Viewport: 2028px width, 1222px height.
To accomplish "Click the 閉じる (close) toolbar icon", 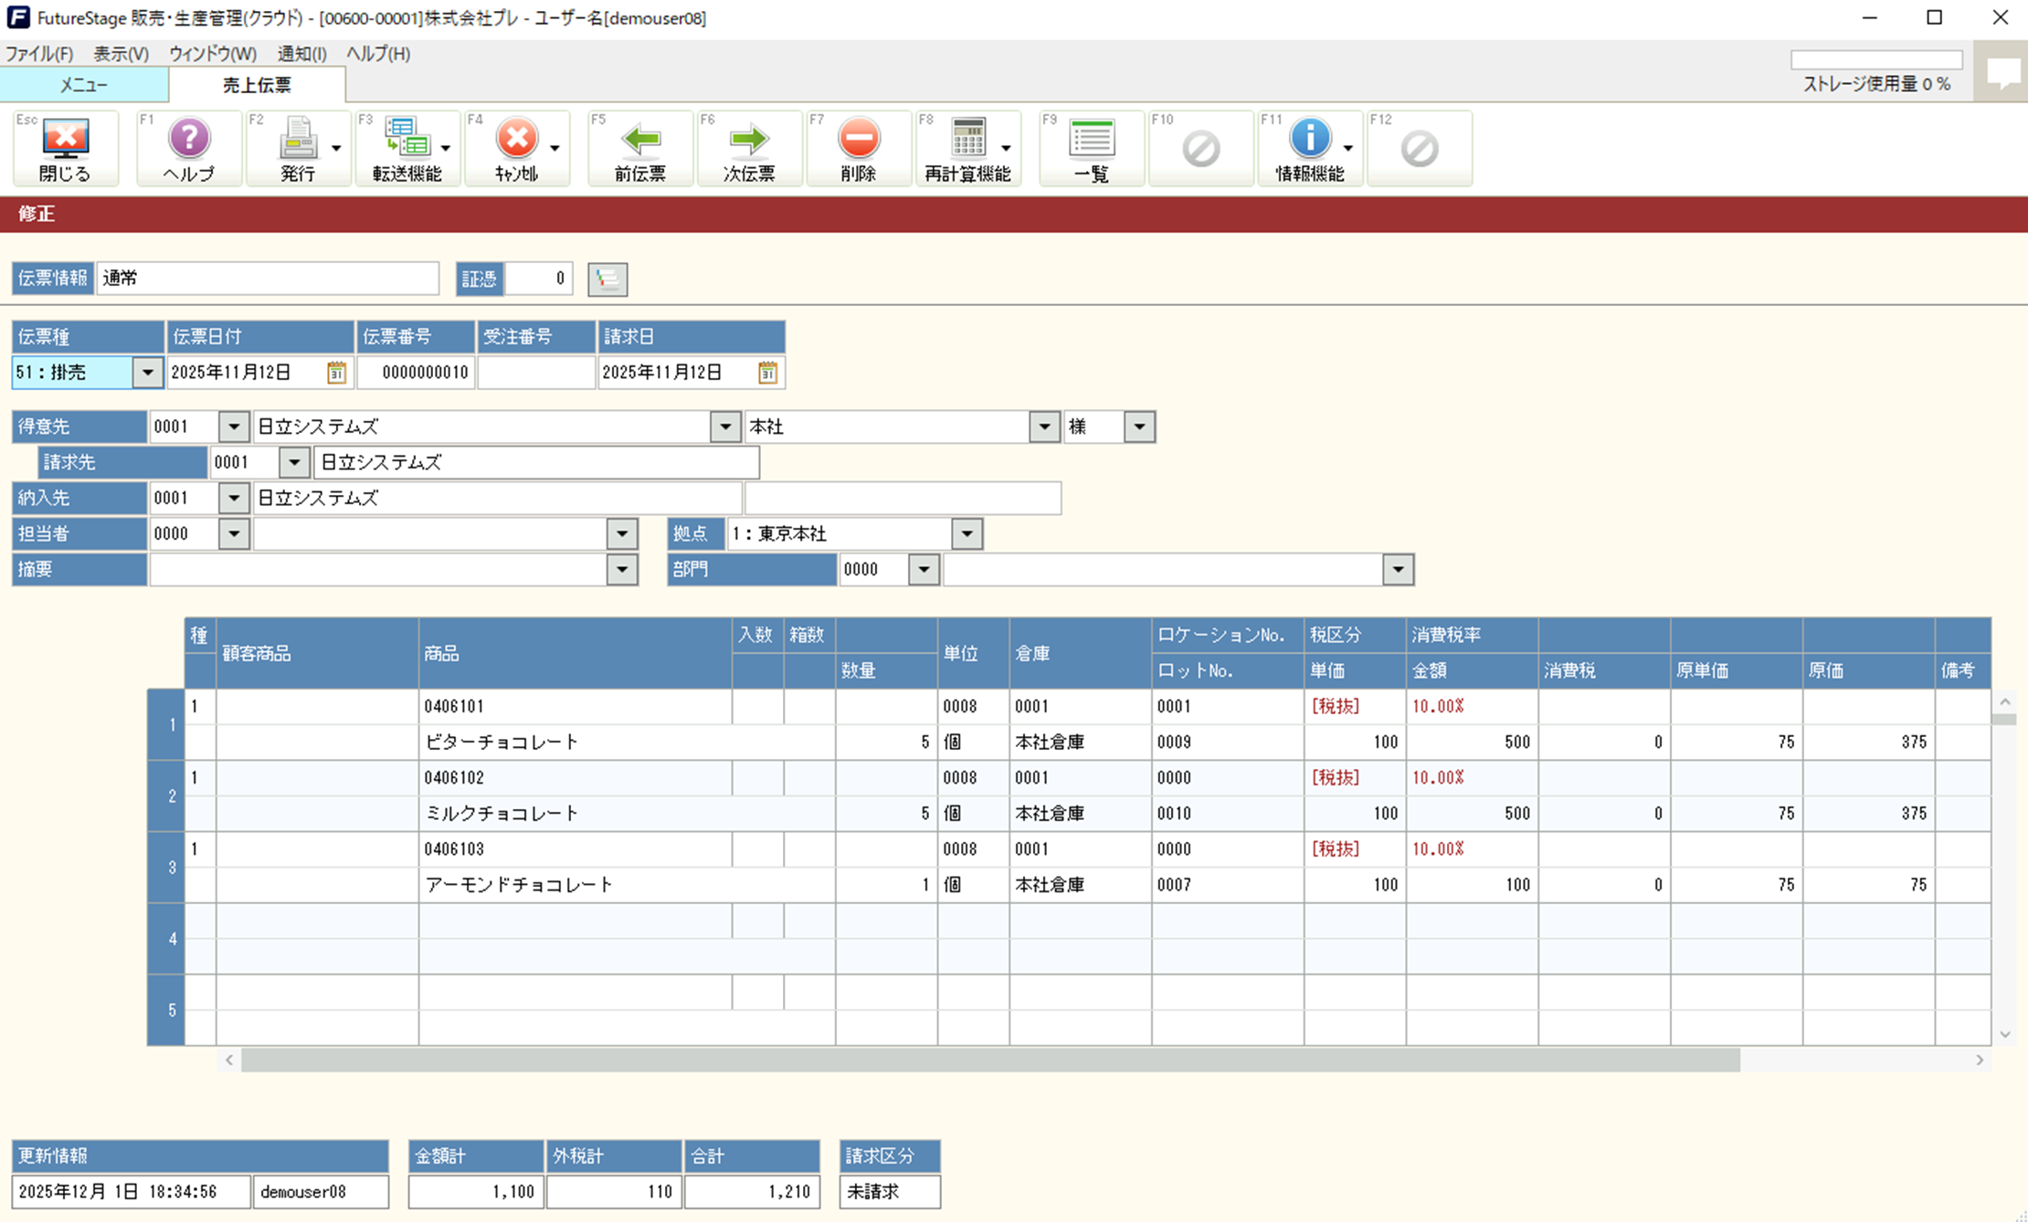I will pyautogui.click(x=64, y=146).
